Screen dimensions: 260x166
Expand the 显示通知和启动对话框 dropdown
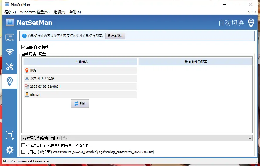(137, 138)
